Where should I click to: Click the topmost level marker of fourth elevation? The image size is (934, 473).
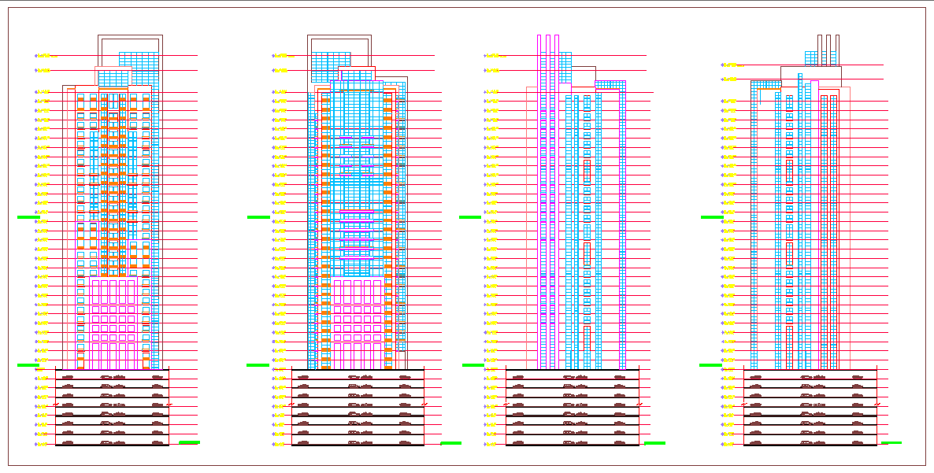[730, 65]
